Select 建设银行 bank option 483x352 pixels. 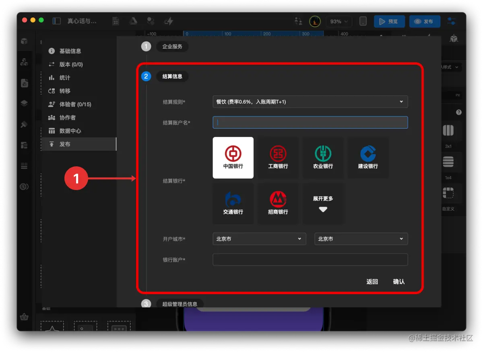[x=368, y=158]
